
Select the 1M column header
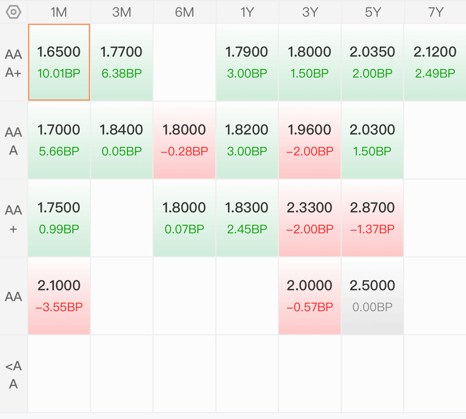pos(59,12)
